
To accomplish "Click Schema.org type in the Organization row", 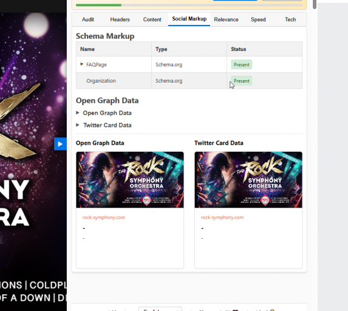I will tap(169, 81).
